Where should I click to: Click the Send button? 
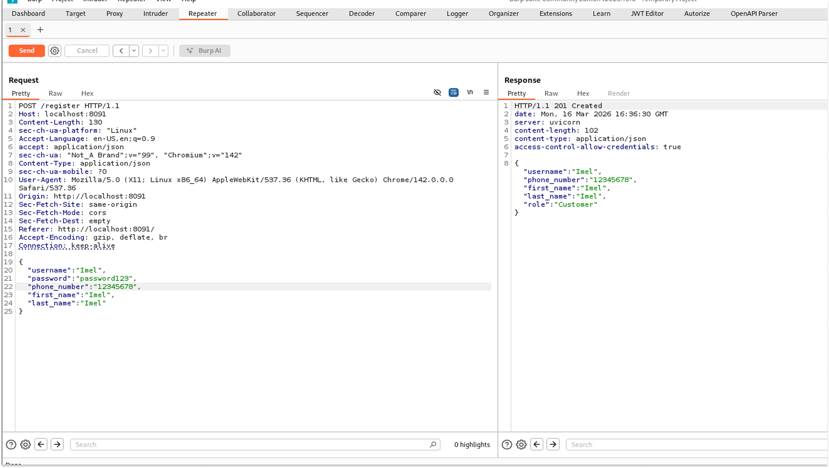point(27,51)
